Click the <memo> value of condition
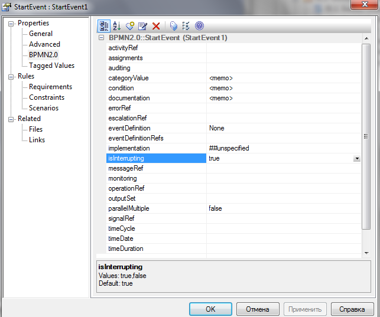Screen dimensions: 380x317 [x=221, y=88]
